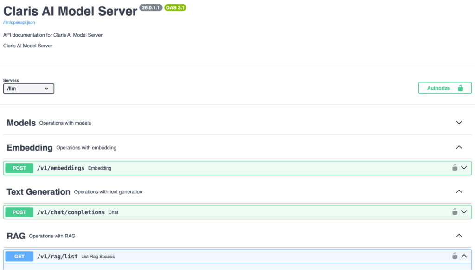475x270 pixels.
Task: Click the /v1/rag/list endpoint path
Action: 57,257
